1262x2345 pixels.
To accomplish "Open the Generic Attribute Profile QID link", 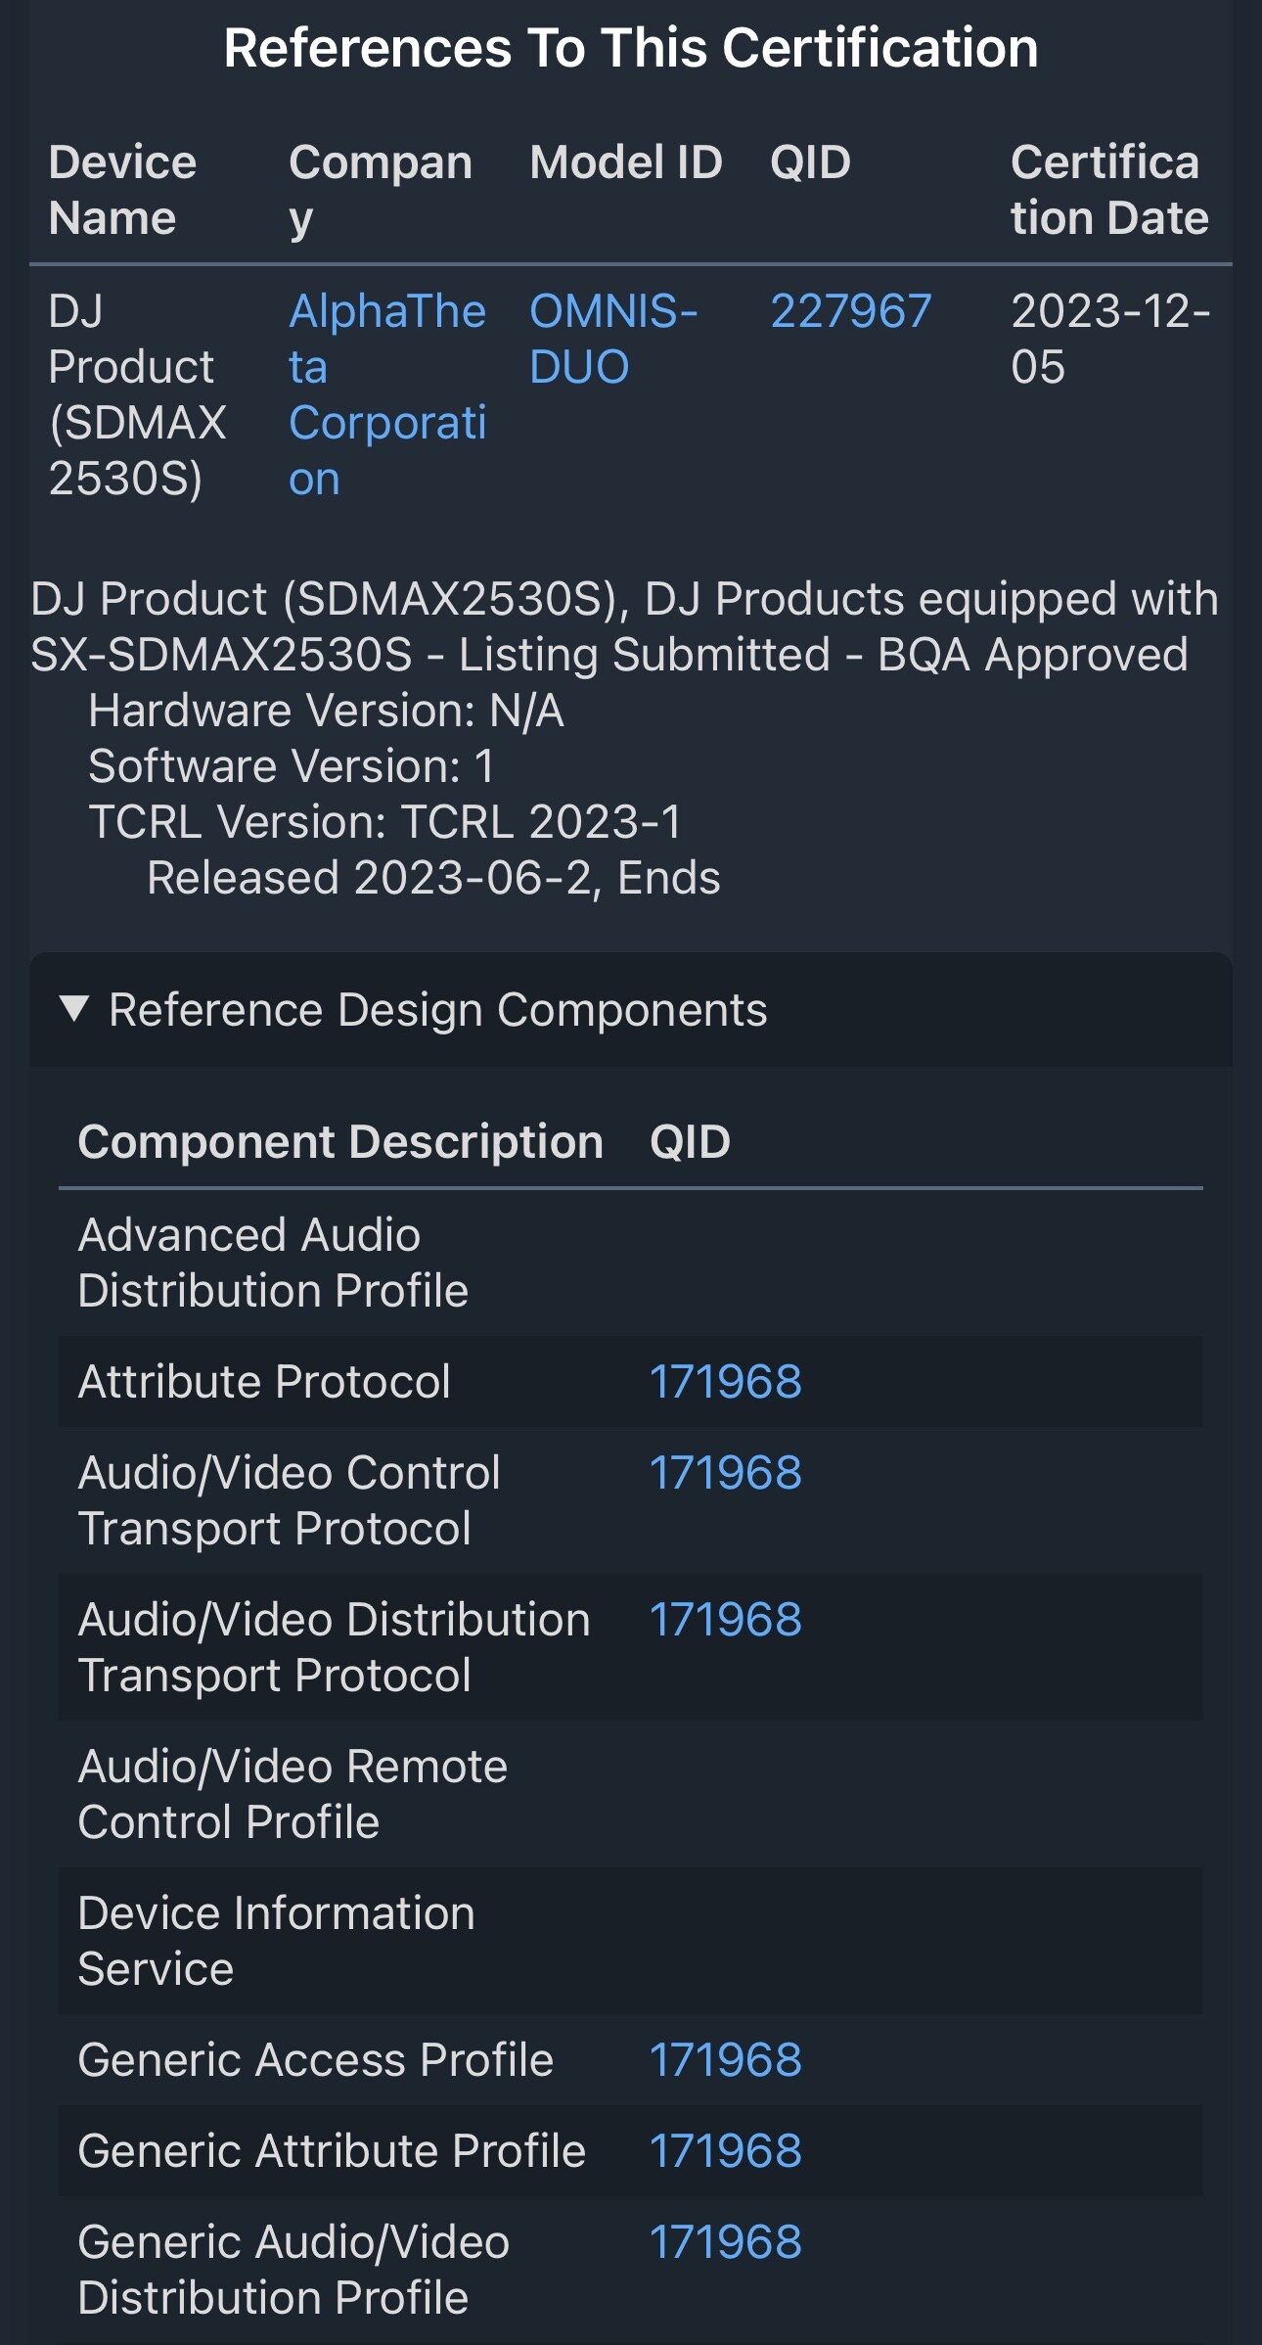I will [x=726, y=2151].
